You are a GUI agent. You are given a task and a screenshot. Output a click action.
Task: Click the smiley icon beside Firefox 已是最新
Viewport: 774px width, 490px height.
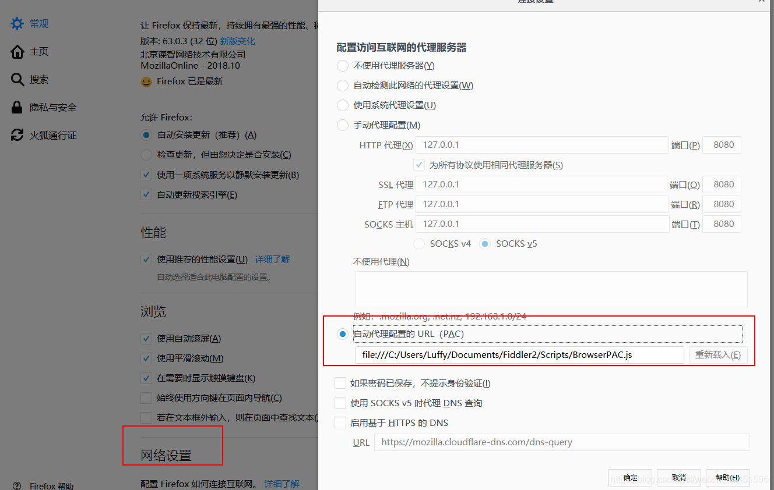(x=146, y=82)
